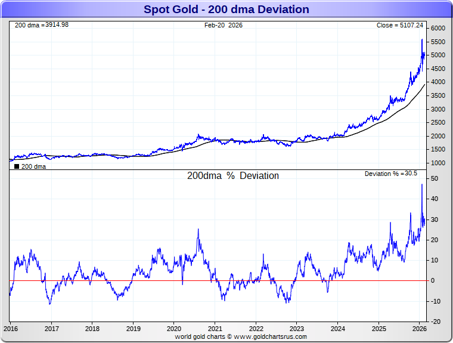Click the 2021 year label on x-axis
The image size is (453, 343).
pos(215,329)
